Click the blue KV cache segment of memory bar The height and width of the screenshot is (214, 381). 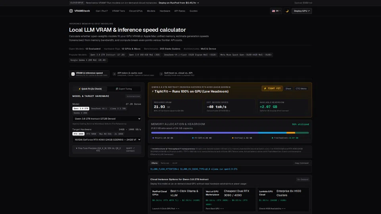(x=272, y=133)
